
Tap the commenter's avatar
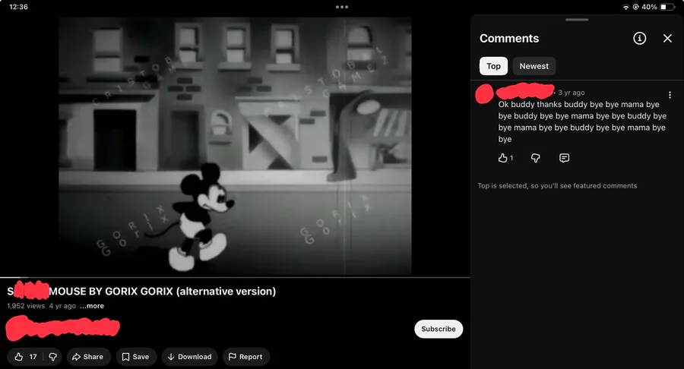tap(484, 93)
